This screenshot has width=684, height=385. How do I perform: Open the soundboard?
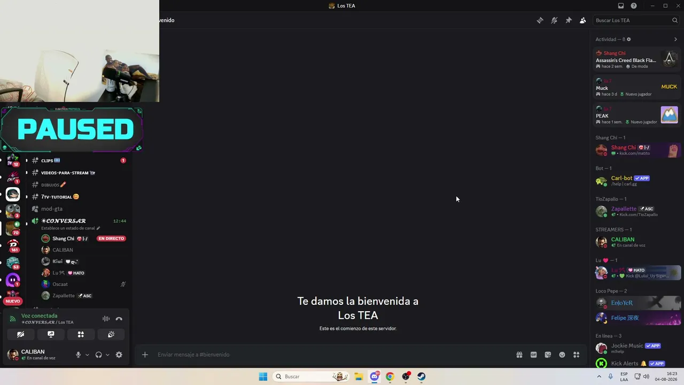click(x=111, y=334)
